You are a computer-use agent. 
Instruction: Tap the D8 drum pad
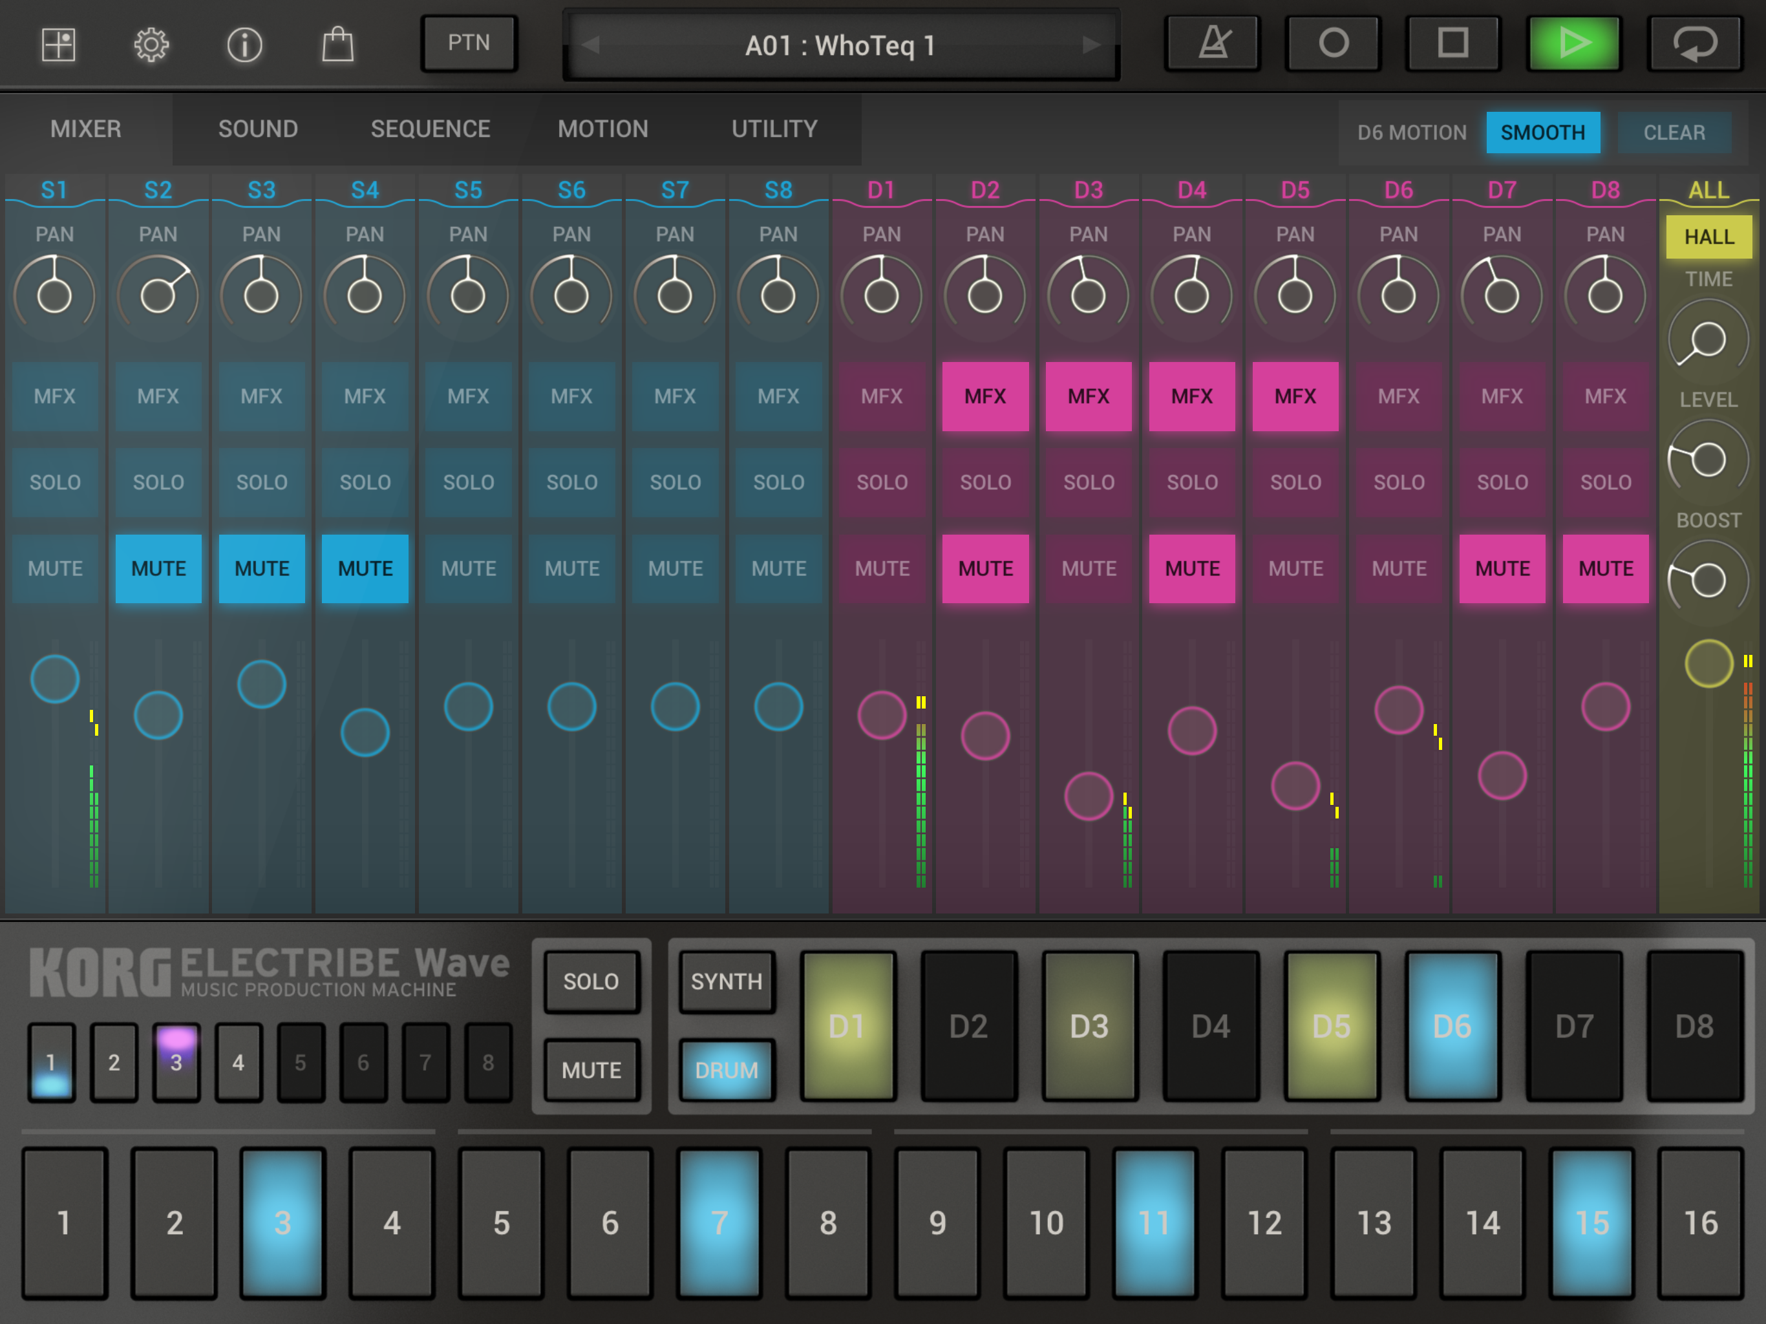click(1694, 1027)
